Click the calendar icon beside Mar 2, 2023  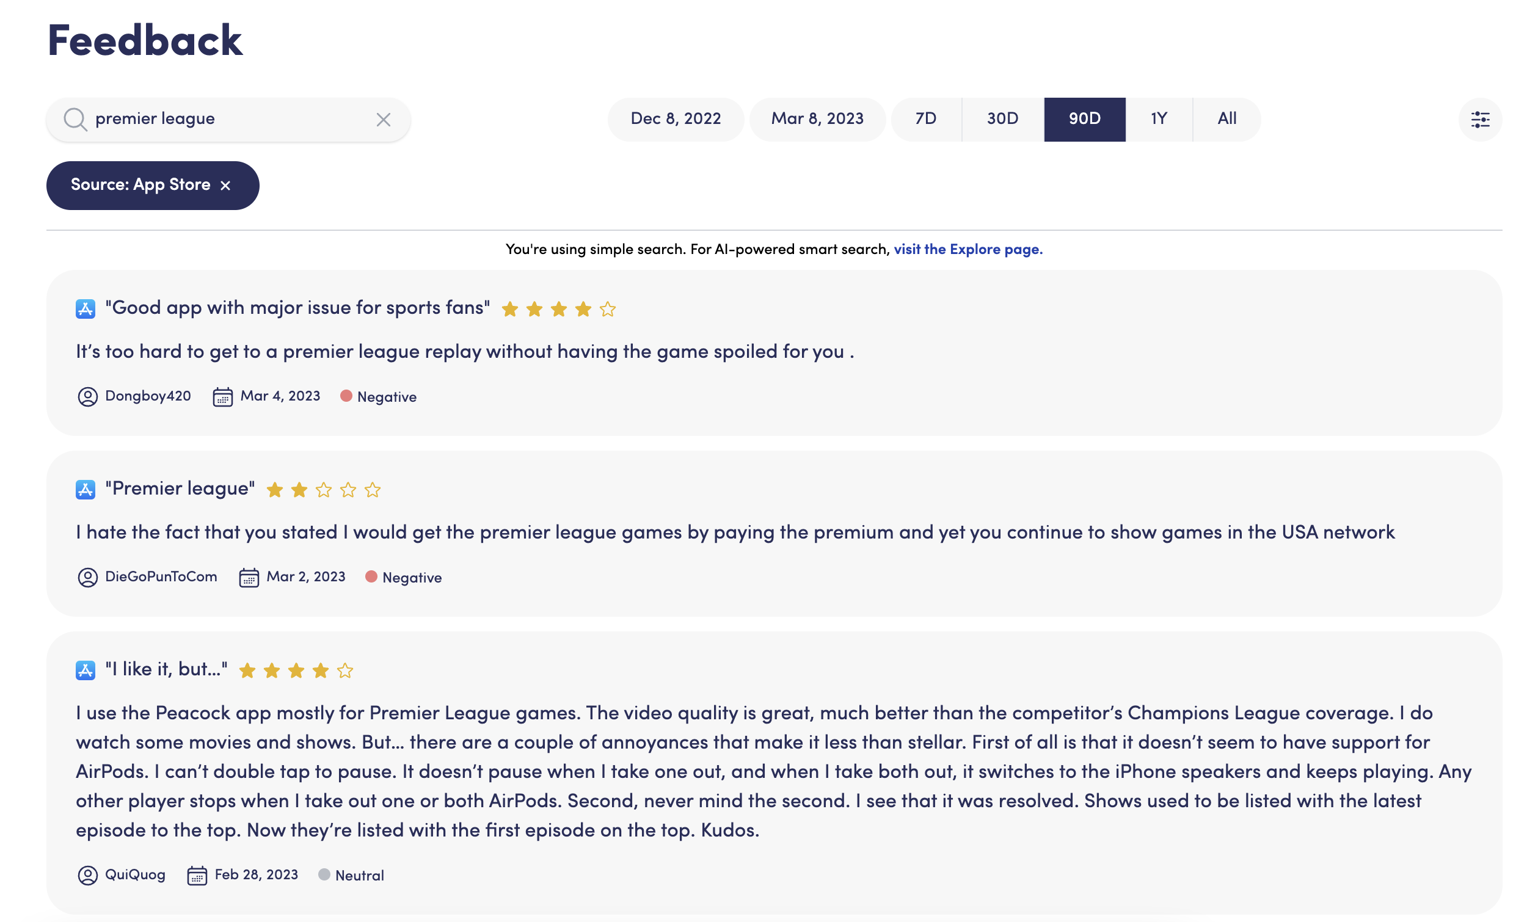tap(249, 576)
